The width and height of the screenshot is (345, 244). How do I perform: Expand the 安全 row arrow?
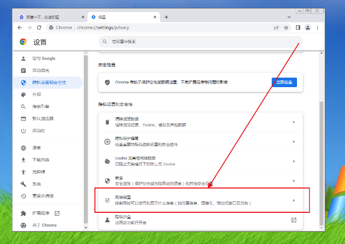pyautogui.click(x=294, y=181)
